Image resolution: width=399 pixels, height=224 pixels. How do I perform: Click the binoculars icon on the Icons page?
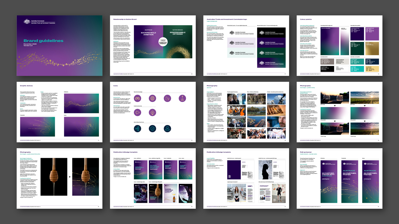click(138, 98)
